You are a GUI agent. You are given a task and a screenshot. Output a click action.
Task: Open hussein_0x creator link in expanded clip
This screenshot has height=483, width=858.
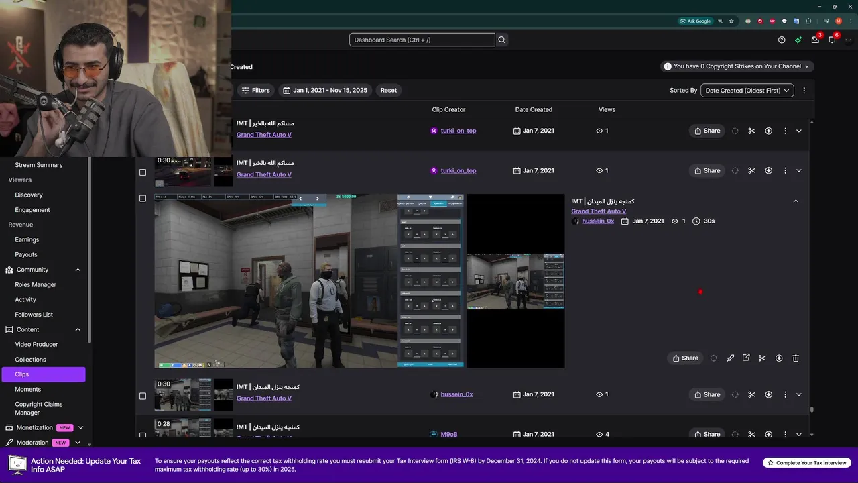click(598, 221)
